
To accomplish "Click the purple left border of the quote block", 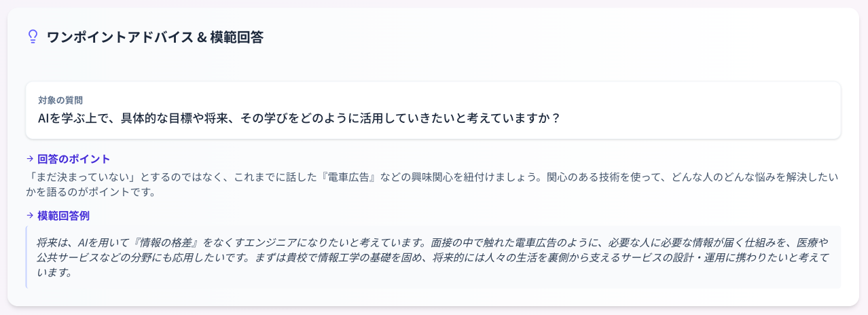I will pyautogui.click(x=26, y=257).
